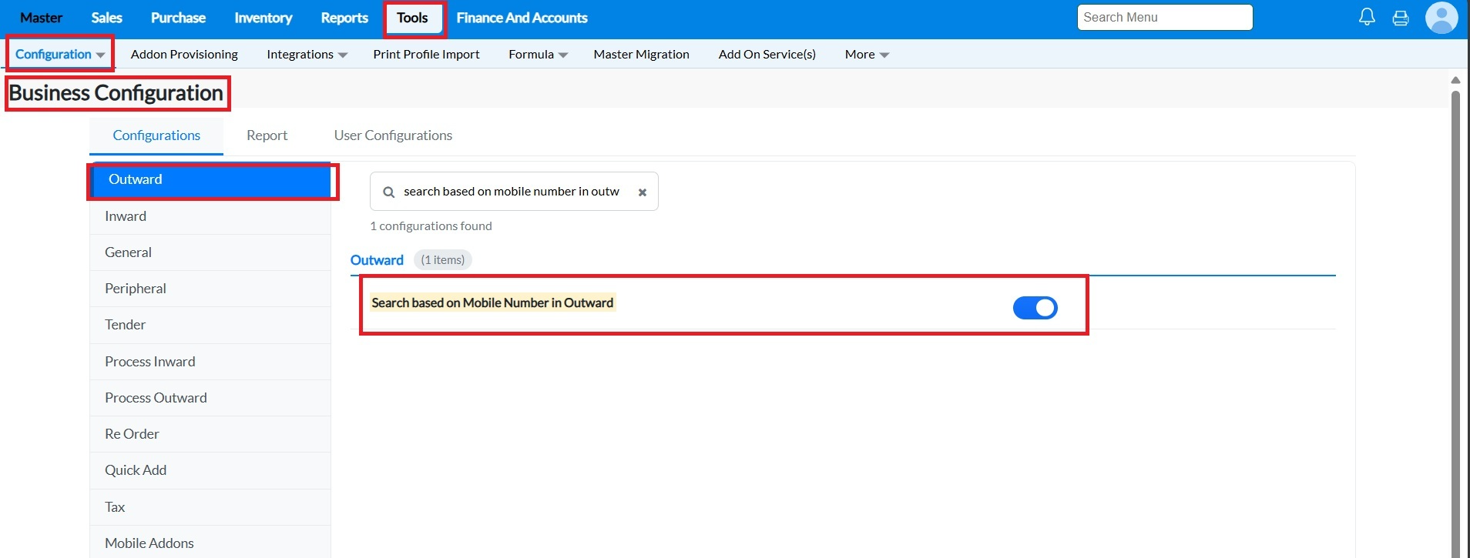Open Master Migration page
The height and width of the screenshot is (558, 1470).
tap(641, 55)
